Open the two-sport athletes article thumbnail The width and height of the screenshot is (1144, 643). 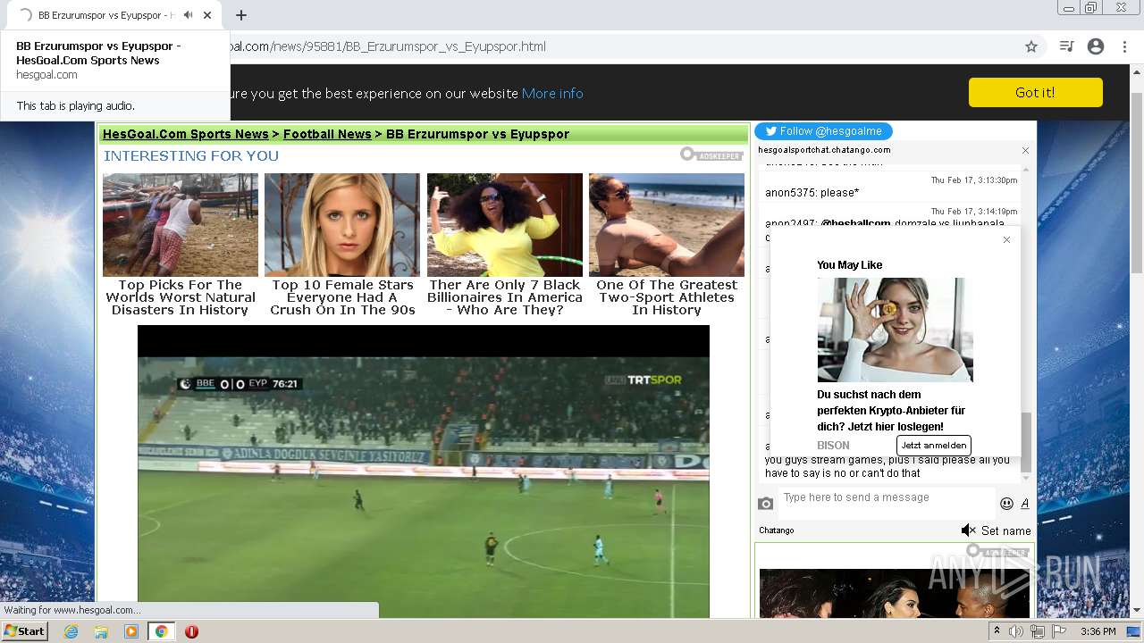667,224
